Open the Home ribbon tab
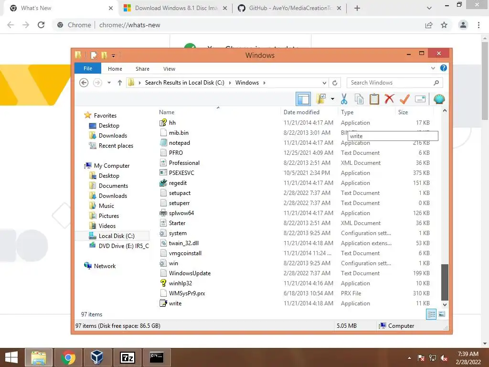This screenshot has height=367, width=489. pos(115,69)
